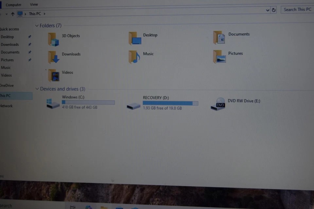
Task: Select Network in navigation pane
Action: (x=6, y=106)
